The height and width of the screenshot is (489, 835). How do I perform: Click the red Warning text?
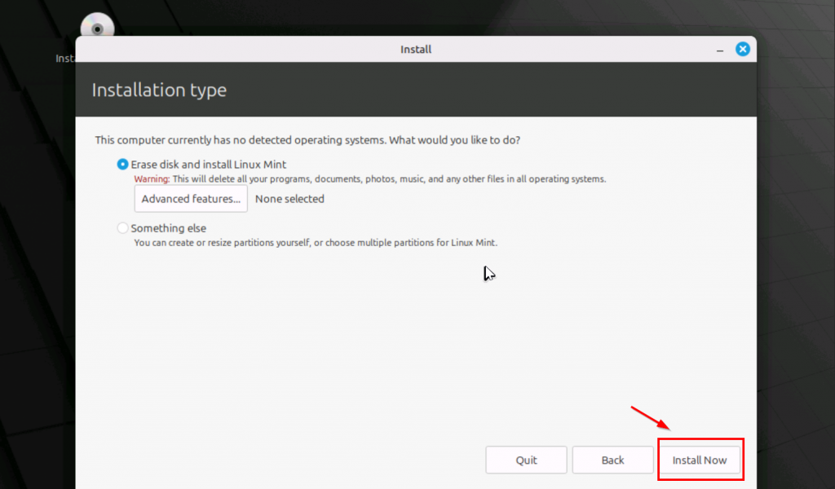152,178
